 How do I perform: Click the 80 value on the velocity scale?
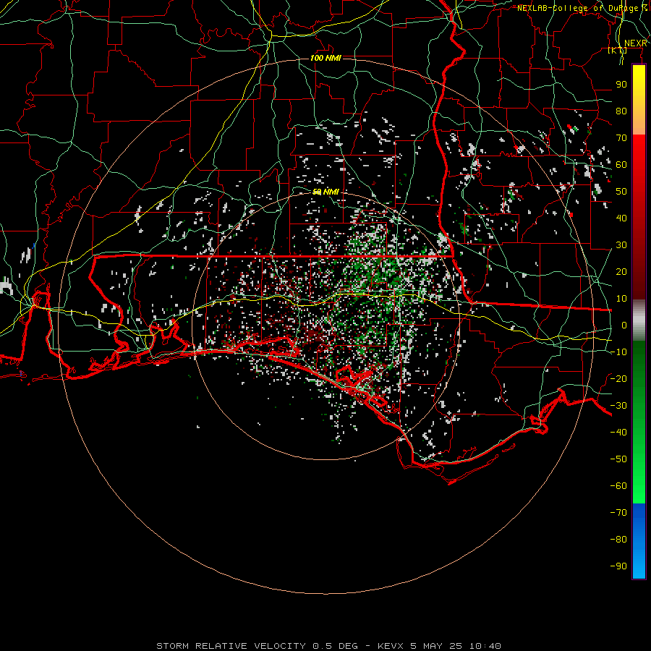(x=621, y=111)
